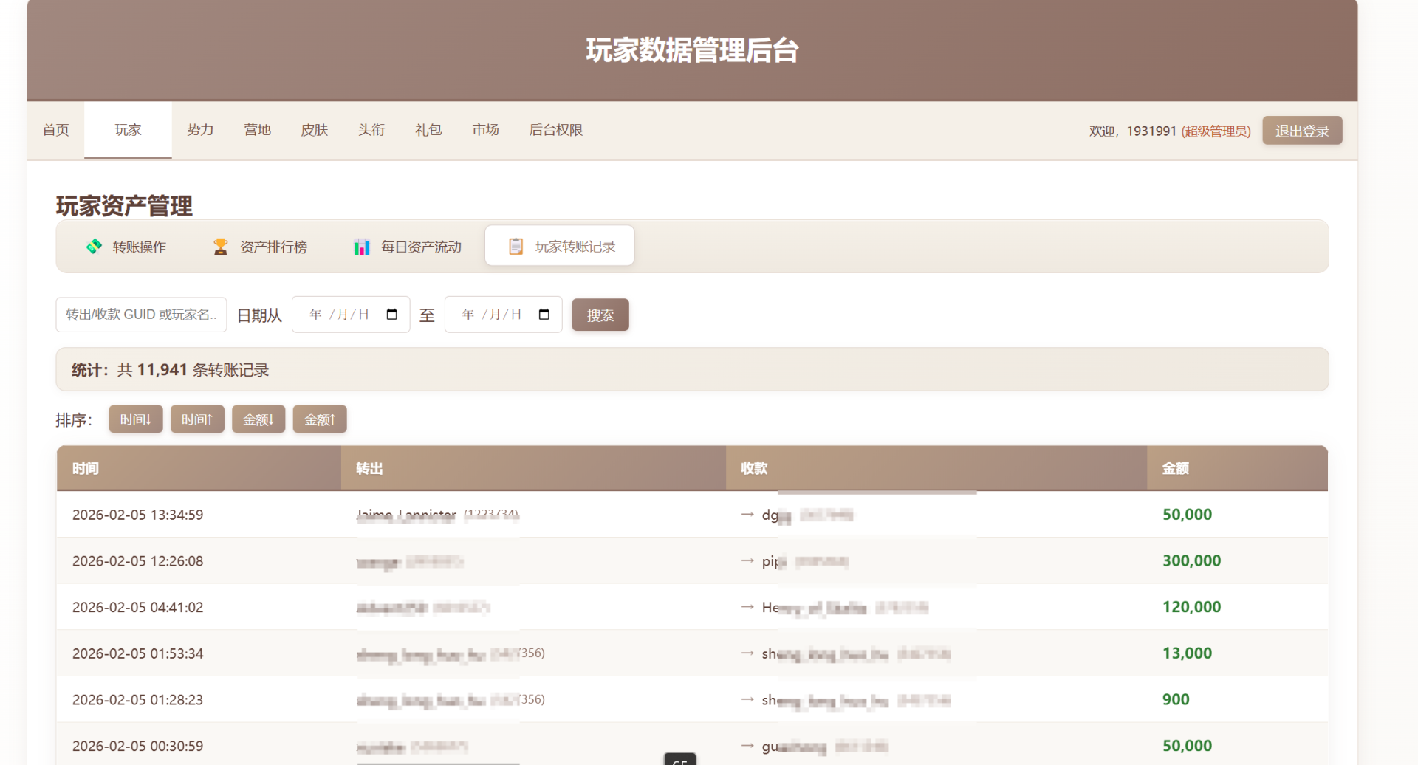
Task: Click timestamp 2026-02-05 04:41:02
Action: point(137,607)
